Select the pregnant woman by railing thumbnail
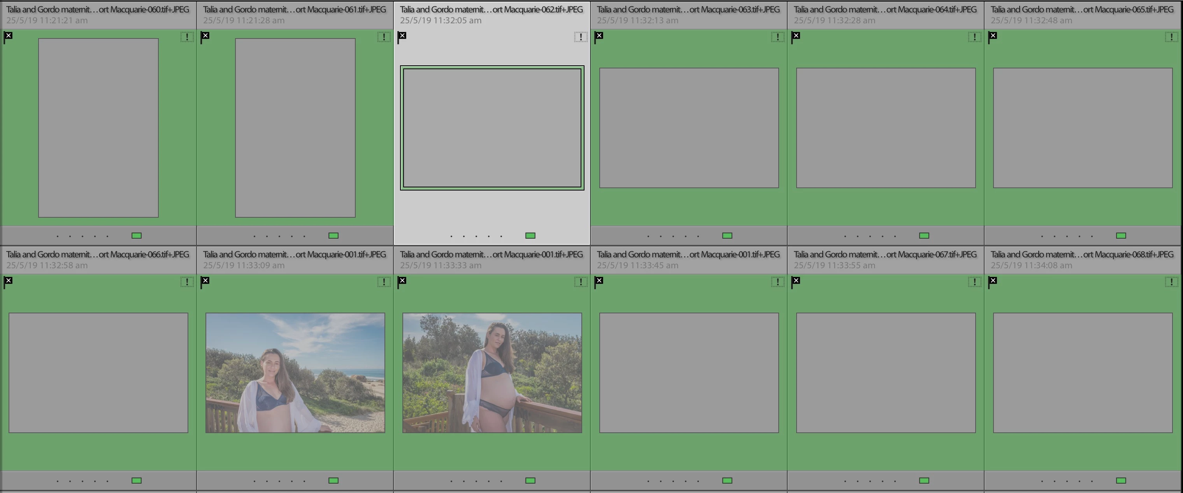 tap(492, 373)
